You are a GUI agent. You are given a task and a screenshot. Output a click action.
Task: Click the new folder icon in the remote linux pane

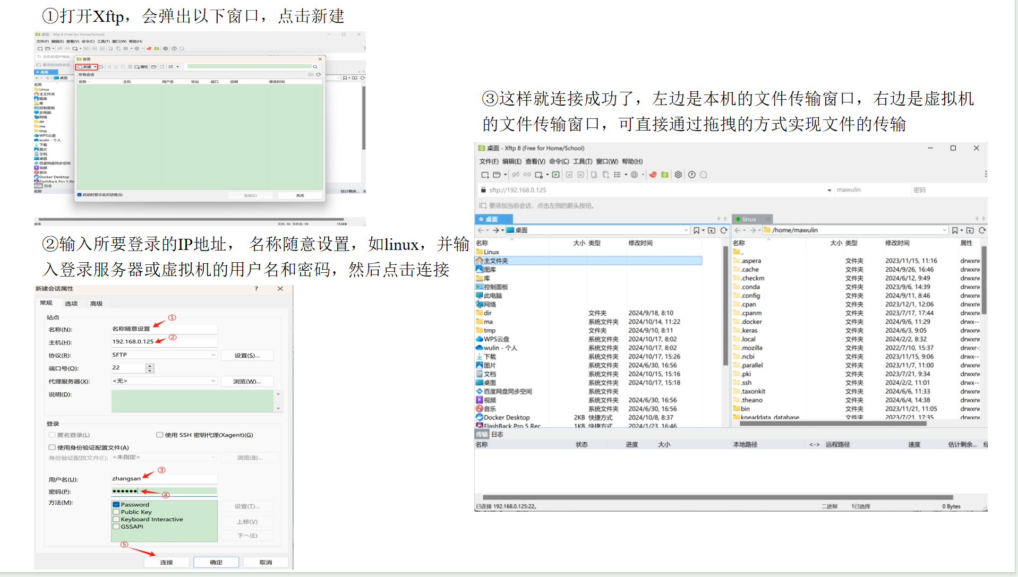(970, 230)
